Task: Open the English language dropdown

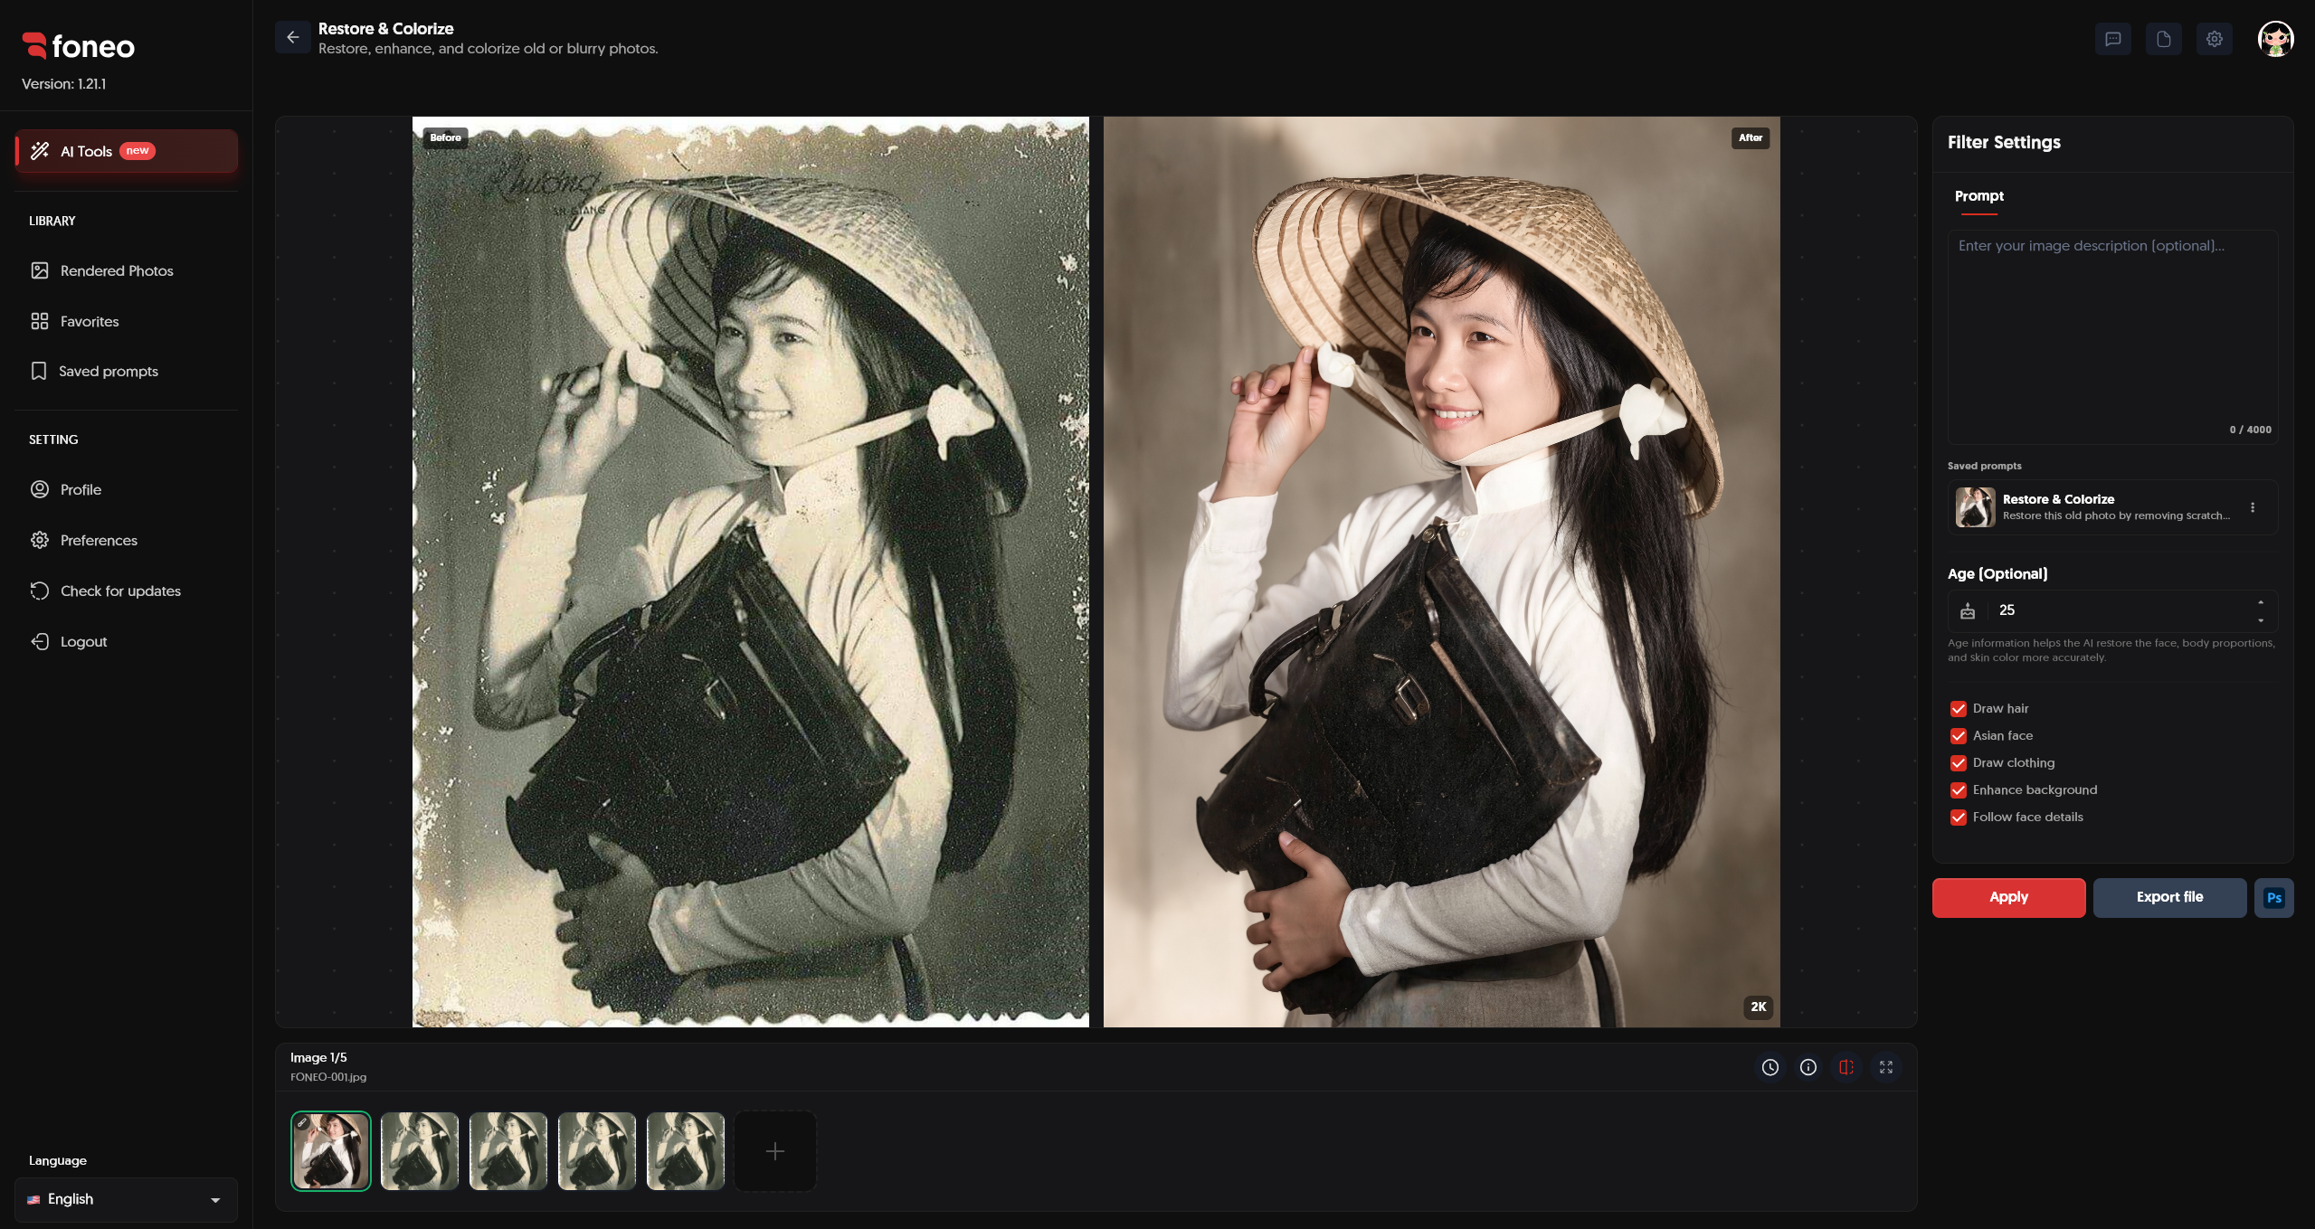Action: click(x=126, y=1199)
